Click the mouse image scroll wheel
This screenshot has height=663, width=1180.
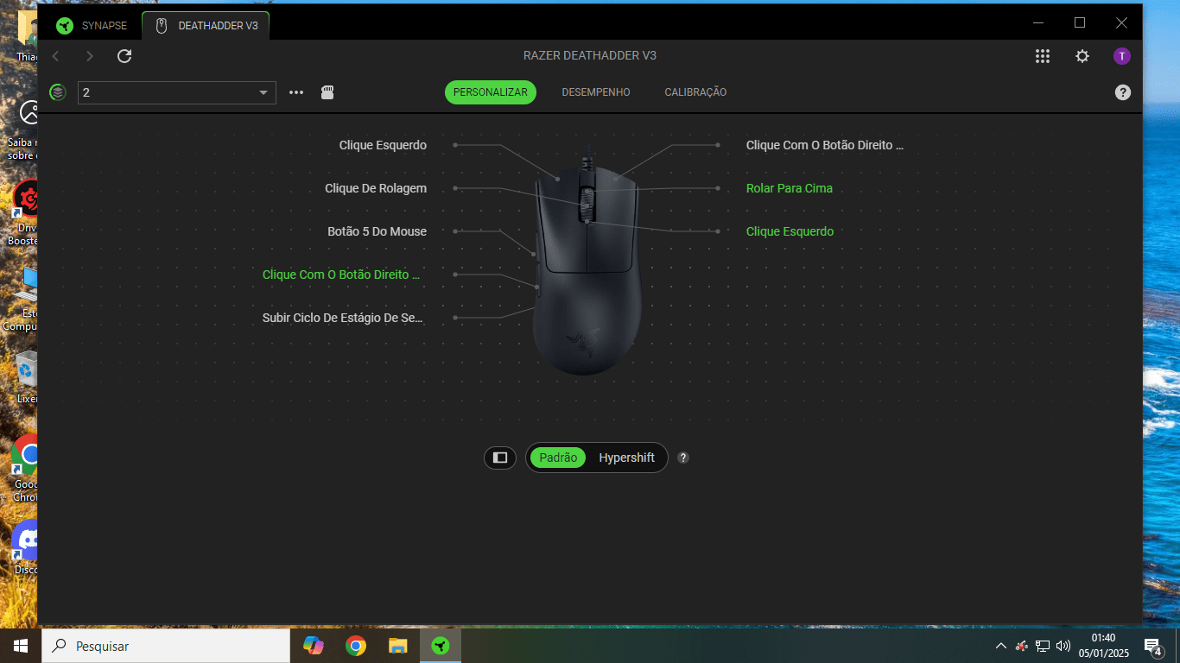pos(587,205)
